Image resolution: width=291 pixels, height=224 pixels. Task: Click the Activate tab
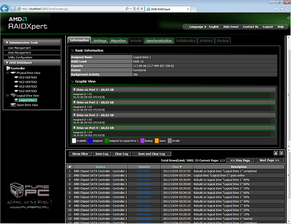click(x=206, y=40)
